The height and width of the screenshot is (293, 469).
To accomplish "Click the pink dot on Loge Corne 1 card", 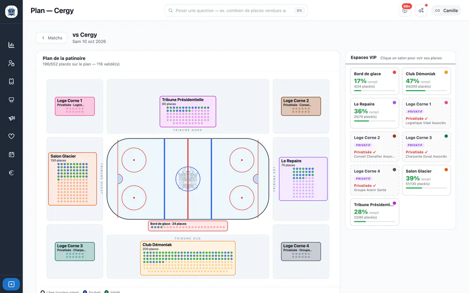I will click(446, 102).
